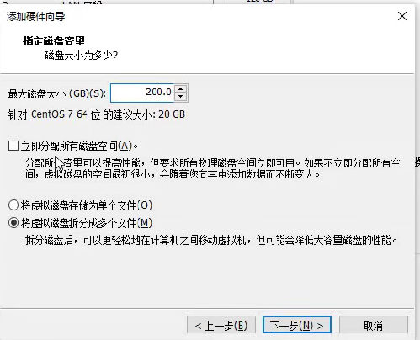420x340 pixels.
Task: Click the 磁盘大小为多少? subtitle text
Action: point(82,56)
